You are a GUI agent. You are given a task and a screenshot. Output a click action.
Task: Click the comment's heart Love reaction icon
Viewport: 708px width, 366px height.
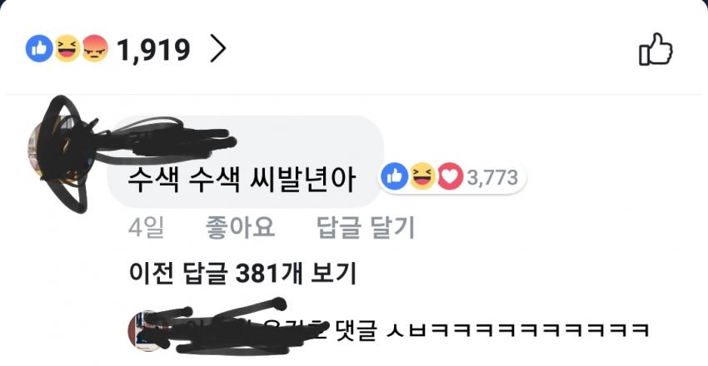[x=450, y=176]
